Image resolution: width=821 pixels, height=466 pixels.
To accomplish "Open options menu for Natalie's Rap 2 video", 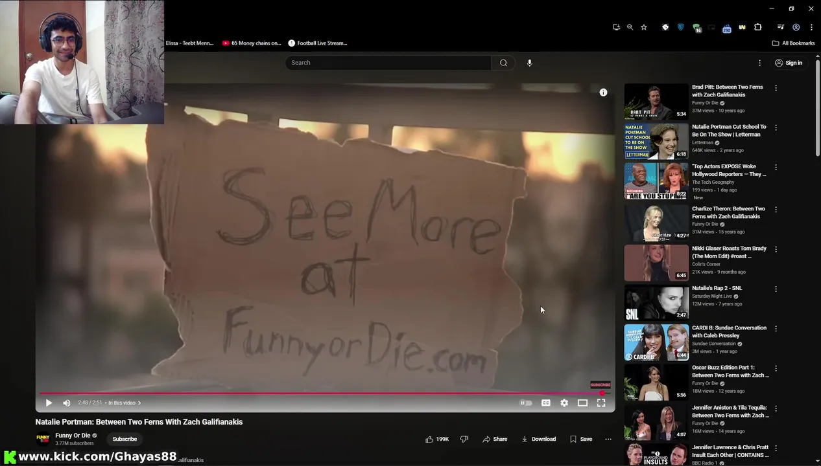I will [x=776, y=289].
